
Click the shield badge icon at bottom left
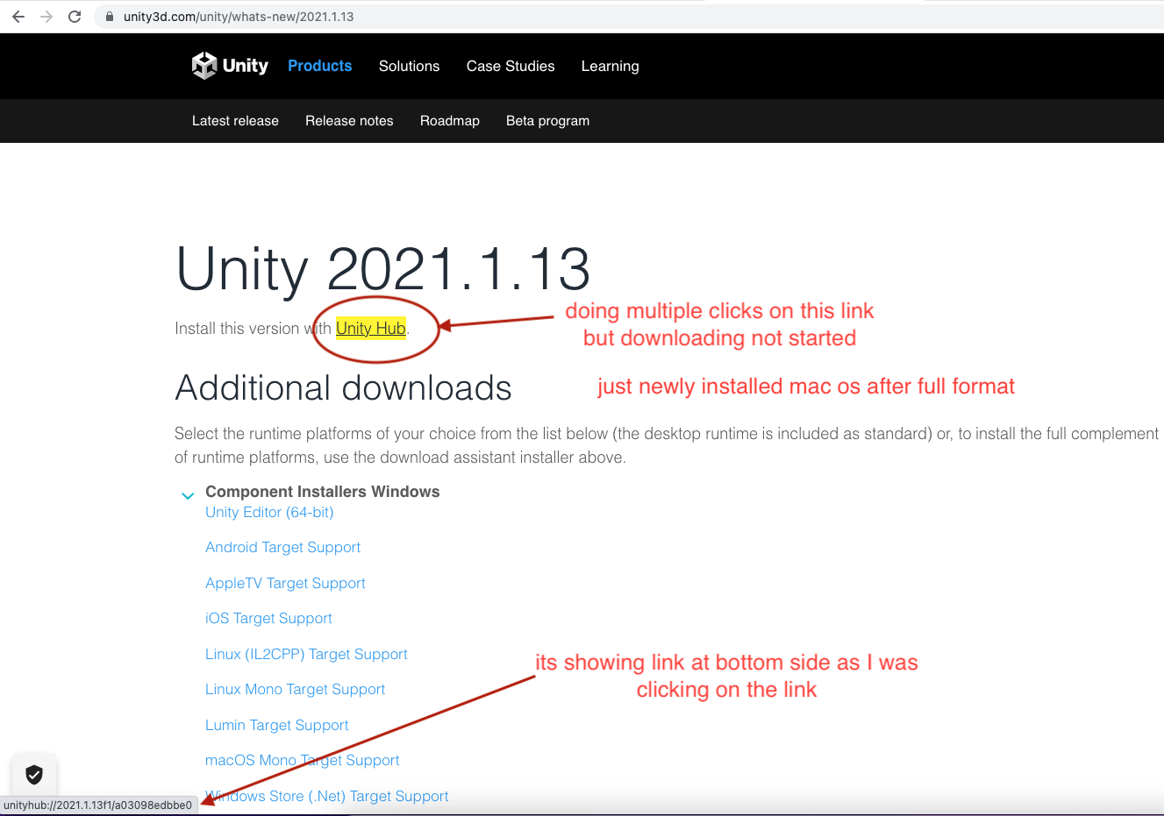[34, 775]
